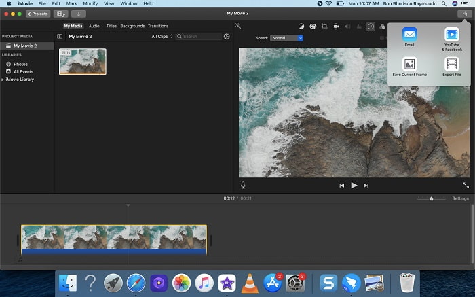This screenshot has height=297, width=475.
Task: Open the All Clips filter dropdown
Action: [x=162, y=37]
